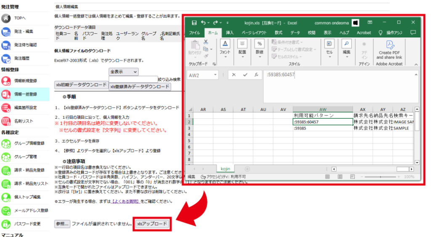The width and height of the screenshot is (431, 237).
Task: Click xls登録済みデータダウンロード button
Action: 140,86
